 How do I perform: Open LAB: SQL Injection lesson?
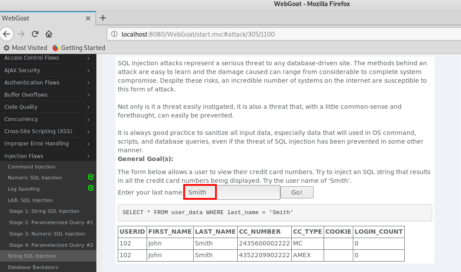tap(30, 200)
